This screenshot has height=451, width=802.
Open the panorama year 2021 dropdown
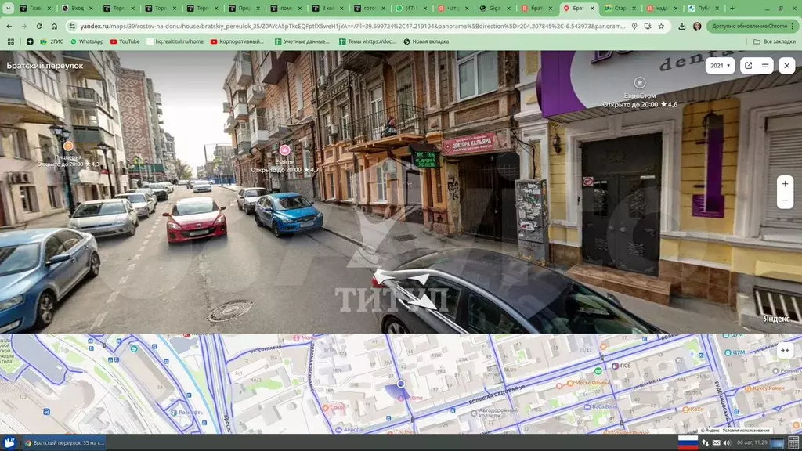[720, 66]
